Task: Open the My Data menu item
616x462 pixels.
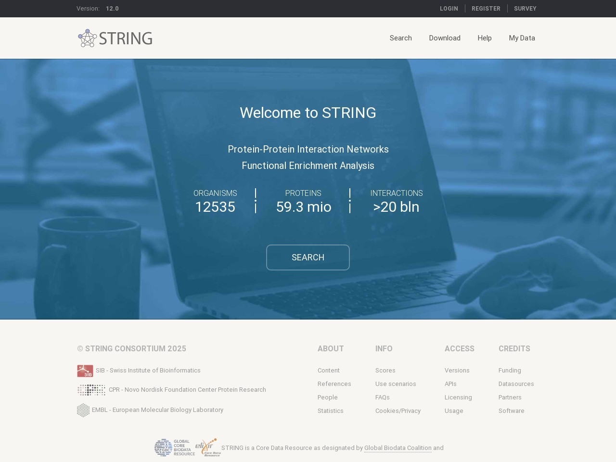Action: click(522, 38)
